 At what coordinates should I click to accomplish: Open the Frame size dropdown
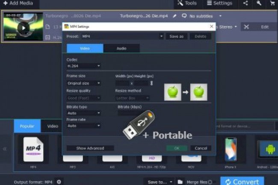83,83
